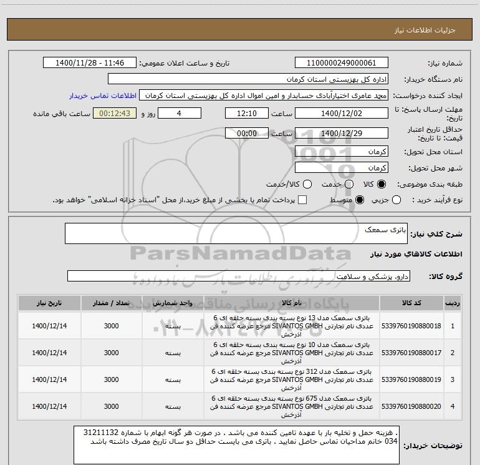Click the response deadline date 1400/12/02
Screen dimensions: 480x465
[342, 113]
